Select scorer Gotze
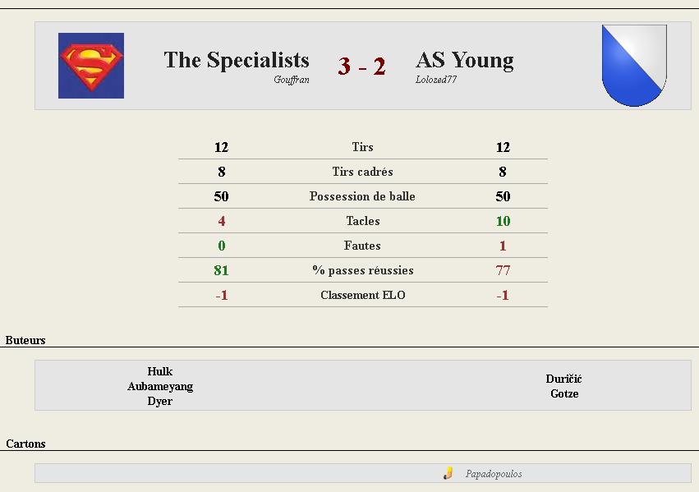 (564, 393)
